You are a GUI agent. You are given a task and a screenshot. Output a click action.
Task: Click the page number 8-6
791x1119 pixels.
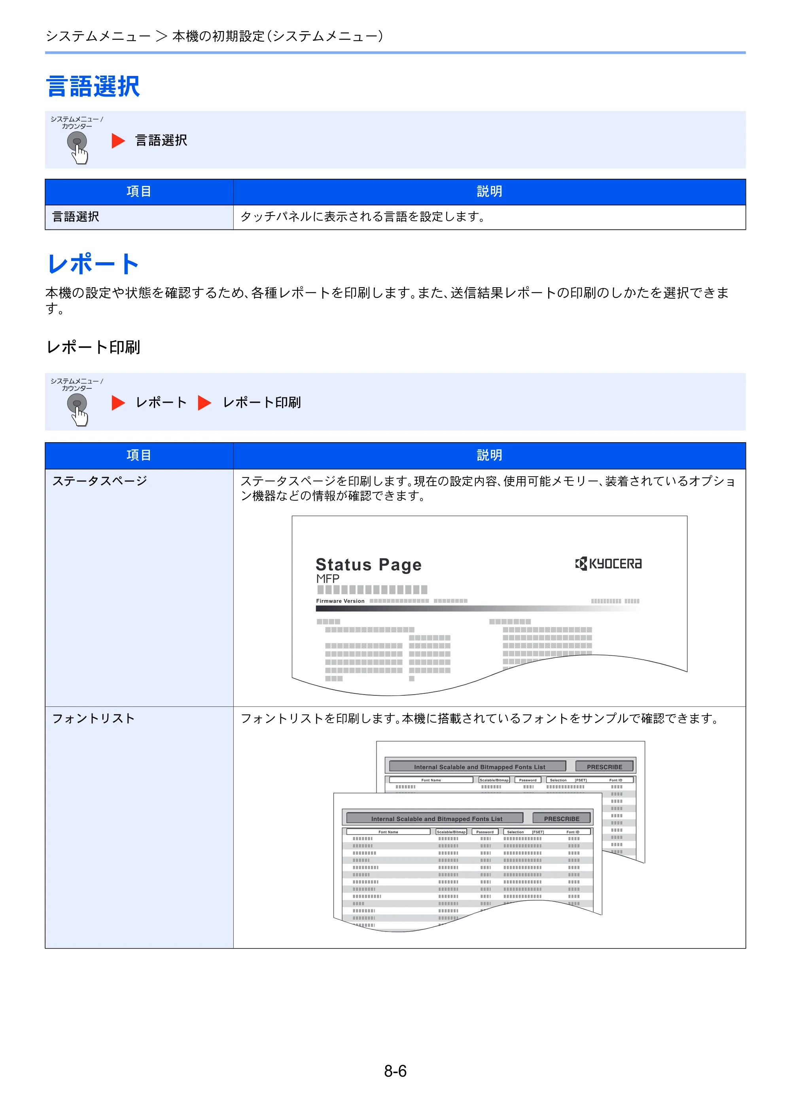pos(395,1071)
